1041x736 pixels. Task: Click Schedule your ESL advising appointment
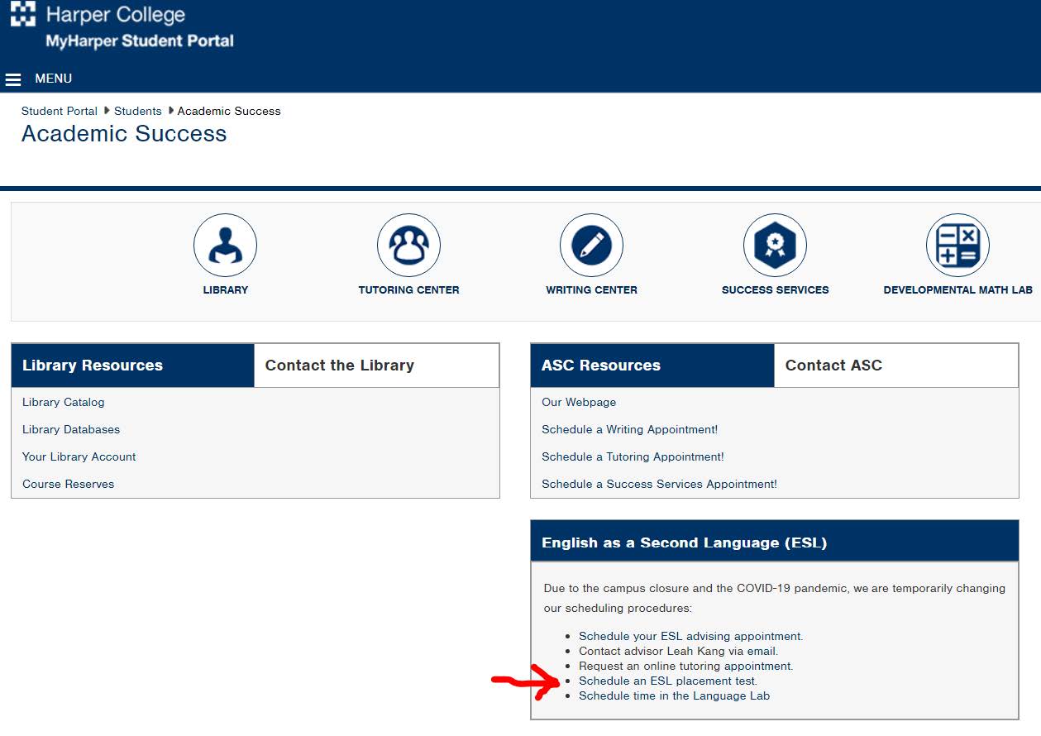(691, 636)
